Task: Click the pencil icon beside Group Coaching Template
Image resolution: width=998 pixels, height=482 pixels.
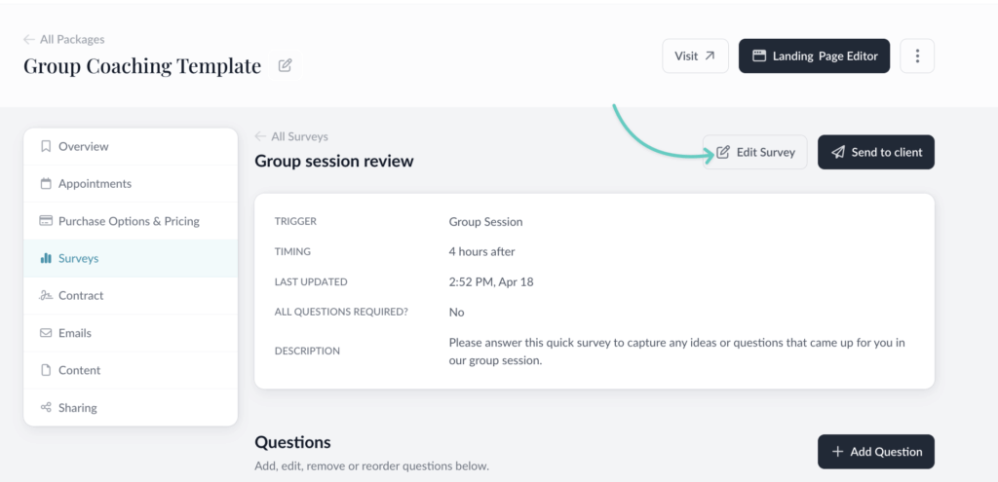Action: [285, 66]
